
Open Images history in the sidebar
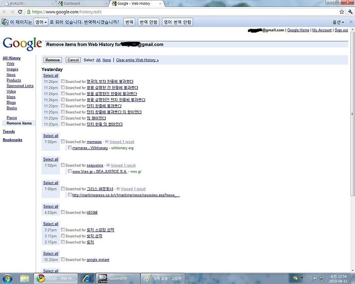[x=12, y=69]
